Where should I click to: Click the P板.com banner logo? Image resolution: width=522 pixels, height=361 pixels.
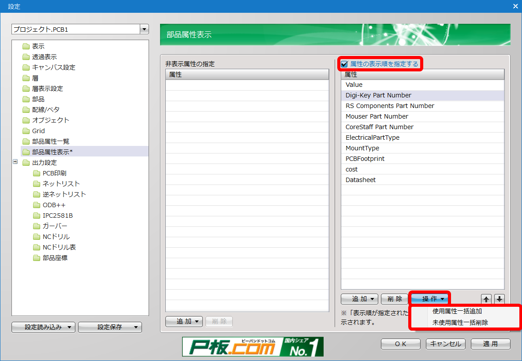coord(253,347)
